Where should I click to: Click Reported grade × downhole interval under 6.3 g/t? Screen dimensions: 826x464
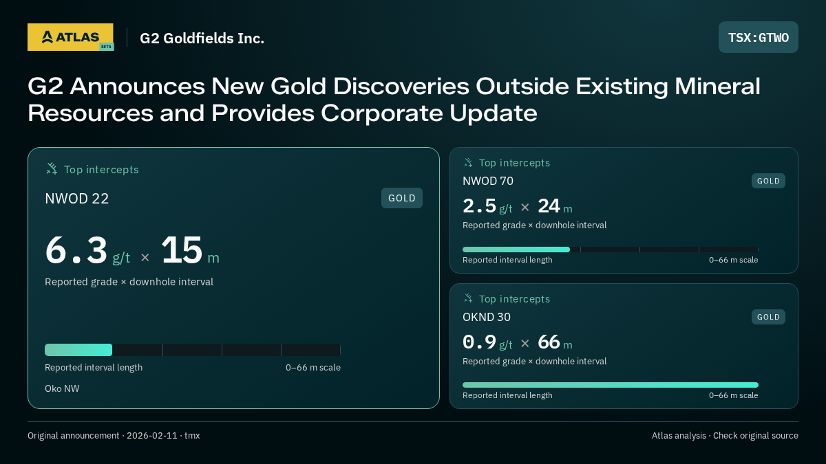coord(129,282)
